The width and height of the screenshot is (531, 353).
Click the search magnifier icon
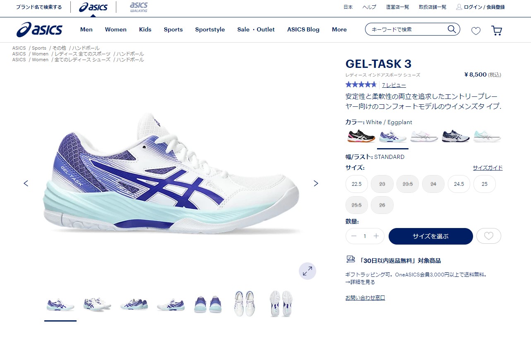(452, 29)
